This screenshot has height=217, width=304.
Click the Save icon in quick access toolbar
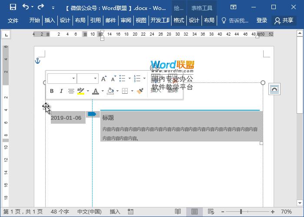tap(13, 7)
